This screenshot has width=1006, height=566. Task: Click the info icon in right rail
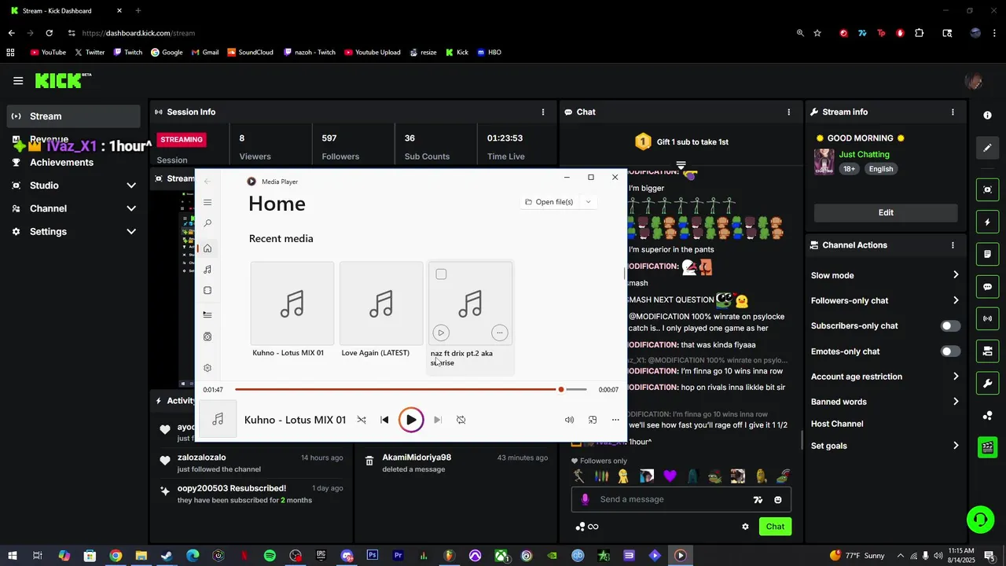pos(988,116)
